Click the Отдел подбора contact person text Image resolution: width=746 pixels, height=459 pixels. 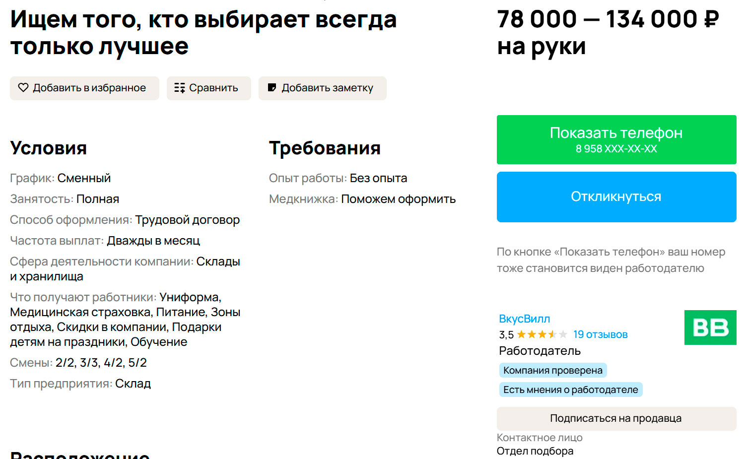535,451
